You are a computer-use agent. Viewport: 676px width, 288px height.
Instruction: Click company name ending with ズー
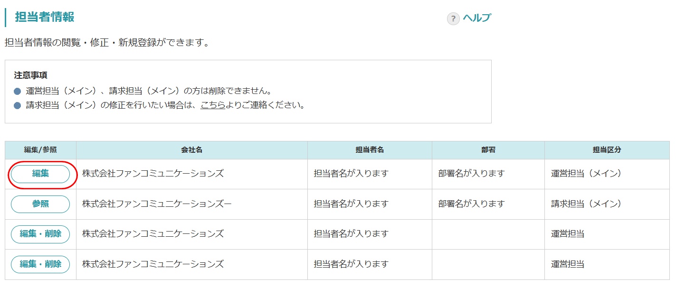coord(157,204)
